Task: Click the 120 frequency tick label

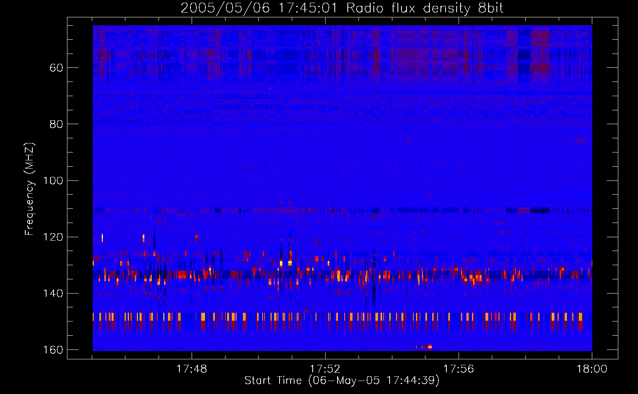Action: coord(53,237)
